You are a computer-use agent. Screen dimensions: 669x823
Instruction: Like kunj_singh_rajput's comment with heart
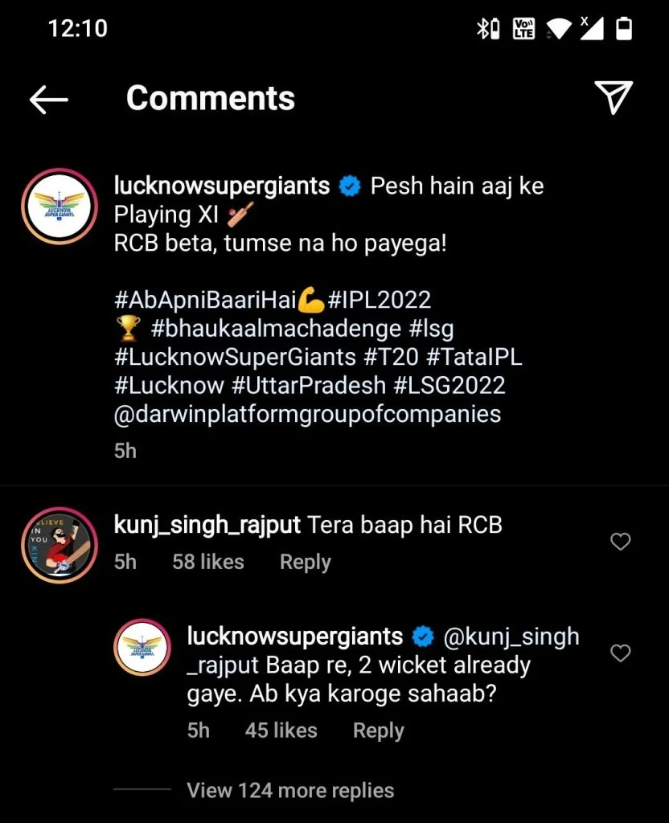(x=620, y=543)
